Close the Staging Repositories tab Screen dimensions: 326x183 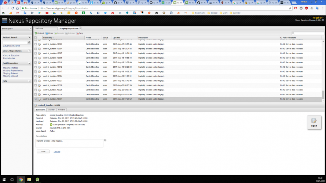(x=80, y=28)
